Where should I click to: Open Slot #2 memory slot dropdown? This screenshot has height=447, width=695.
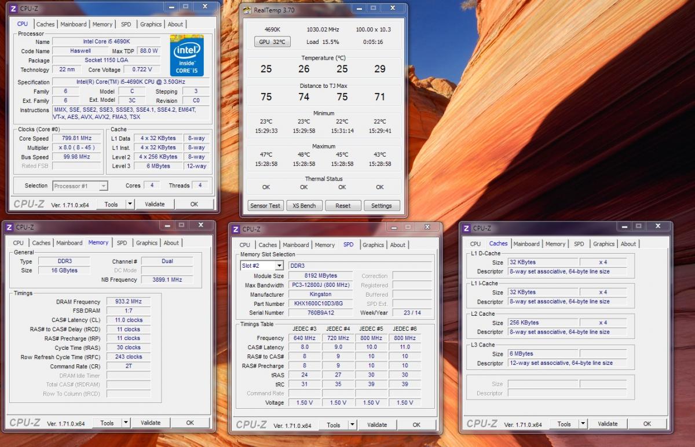tap(262, 265)
